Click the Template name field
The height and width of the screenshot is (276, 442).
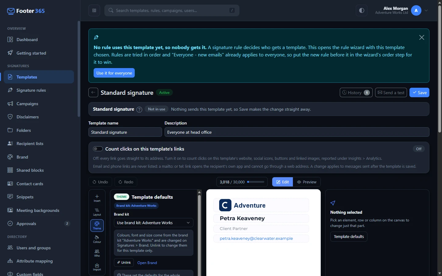(125, 132)
